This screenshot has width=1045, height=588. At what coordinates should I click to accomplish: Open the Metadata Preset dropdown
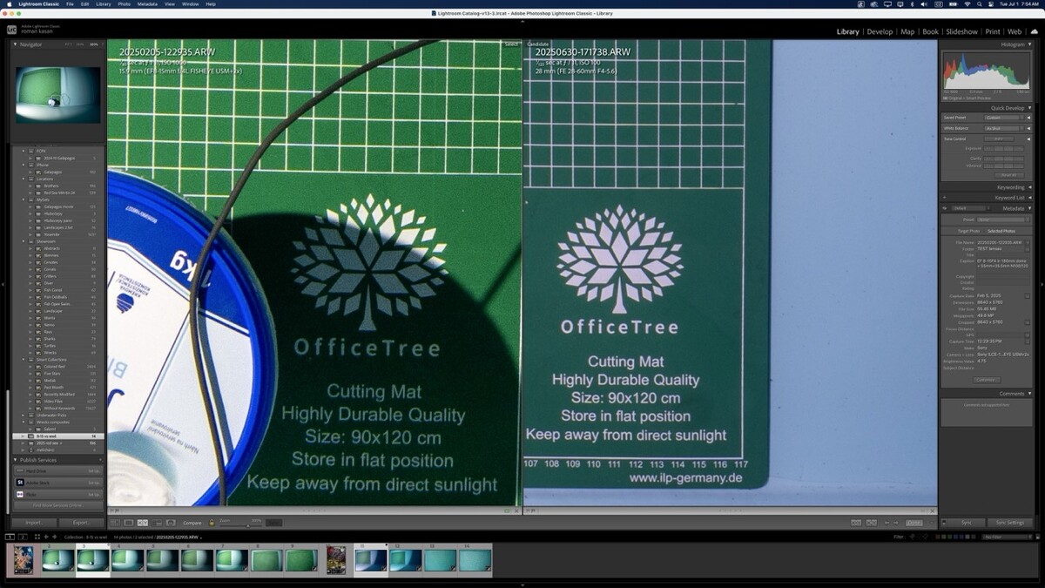[1003, 220]
